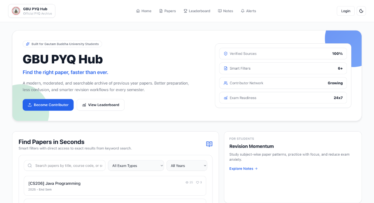Focus the search papers input field
The width and height of the screenshot is (374, 203).
(x=65, y=165)
